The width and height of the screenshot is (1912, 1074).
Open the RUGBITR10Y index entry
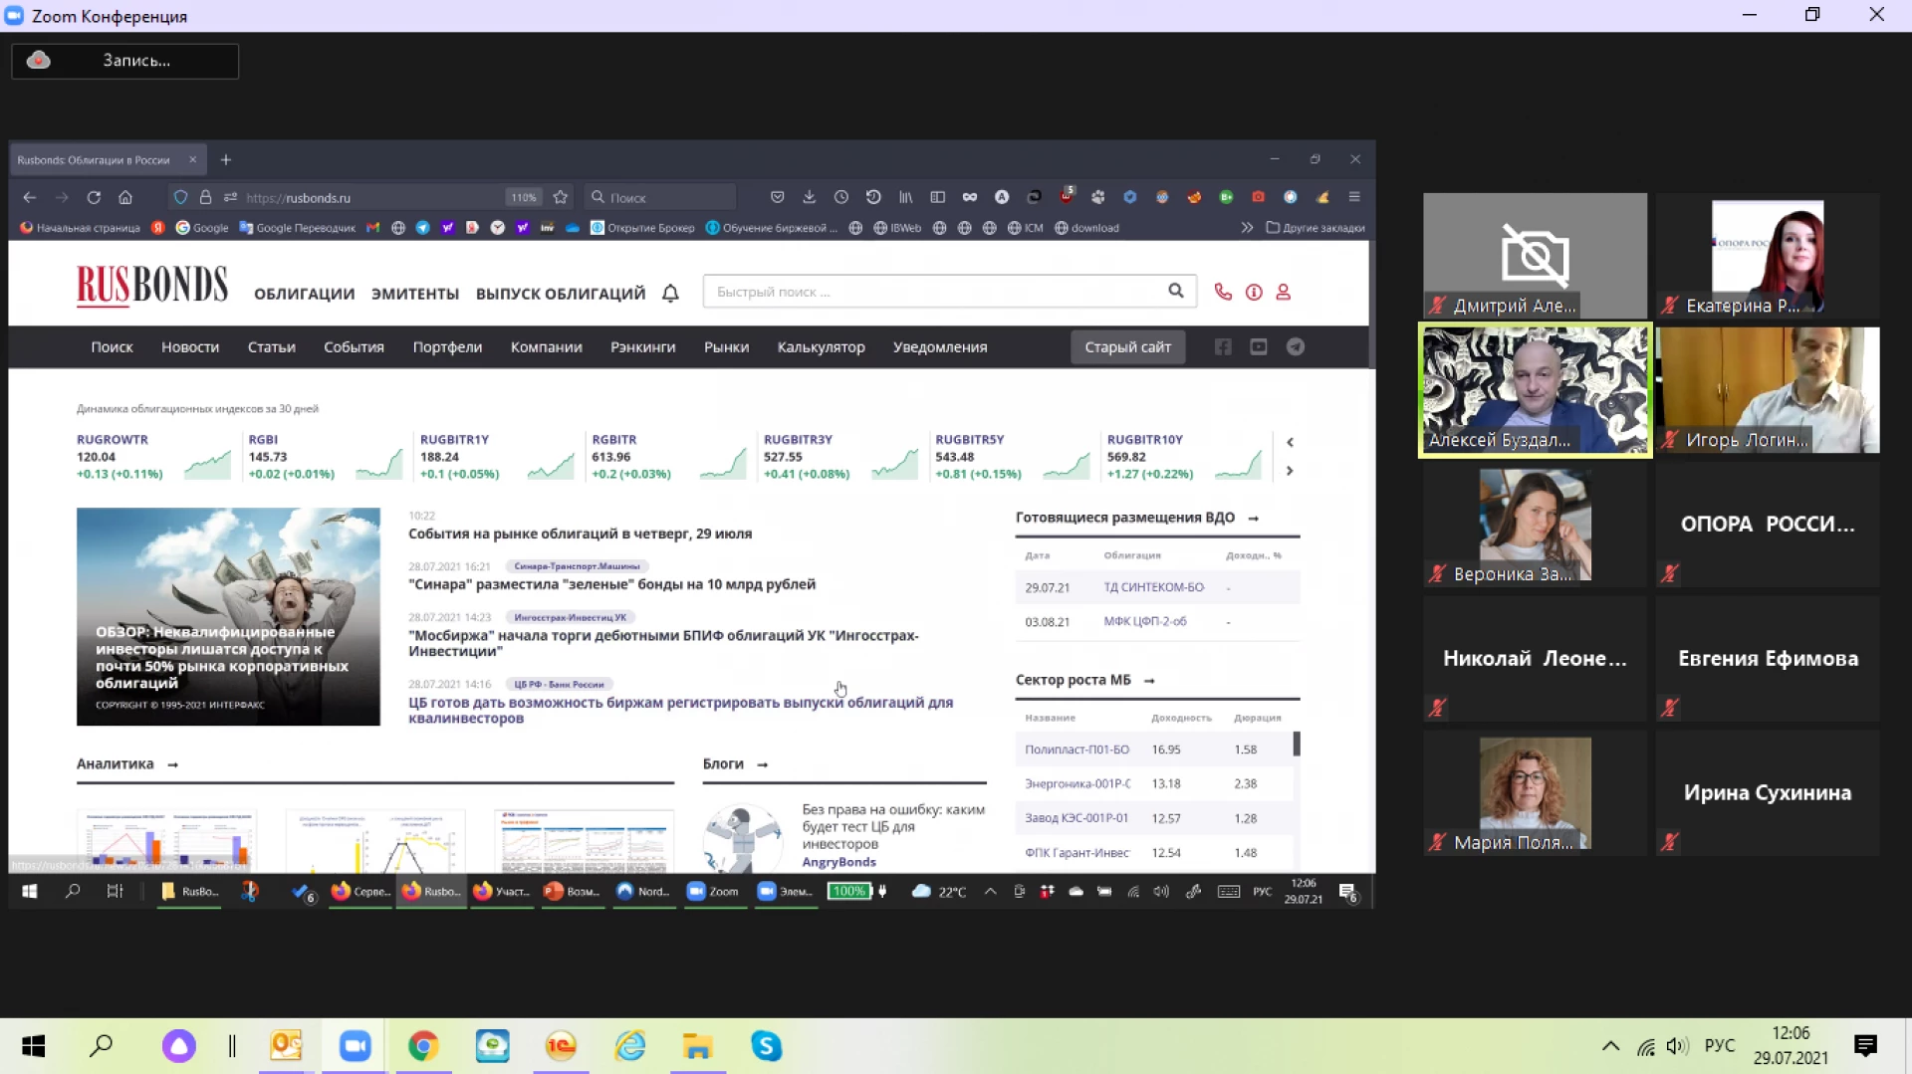pos(1185,458)
